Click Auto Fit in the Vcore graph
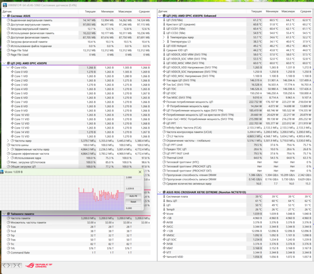 [x=133, y=196]
